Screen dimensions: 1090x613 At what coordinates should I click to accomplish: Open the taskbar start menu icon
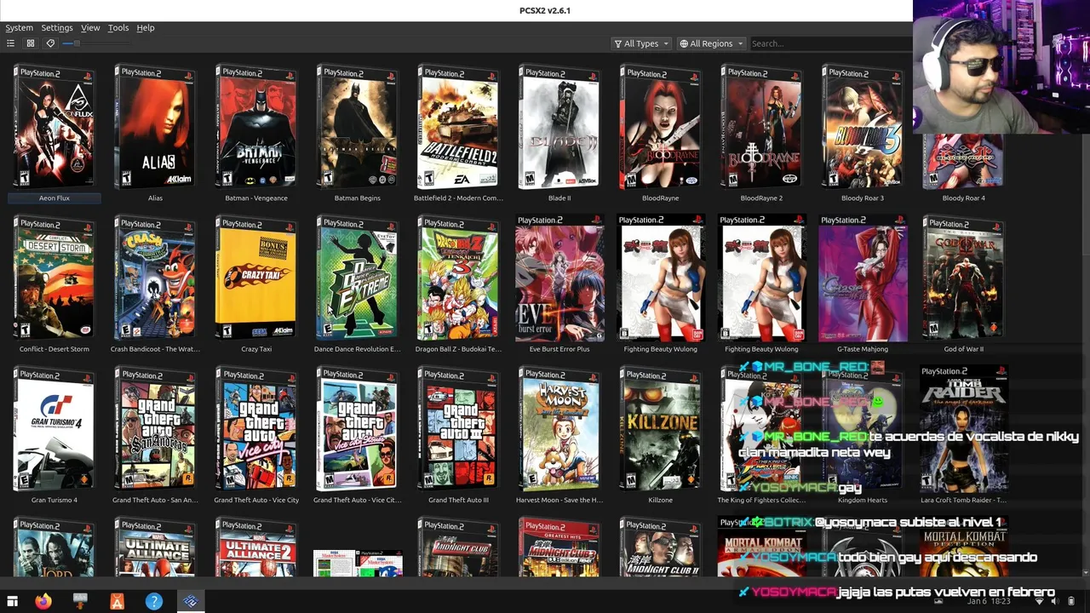coord(12,601)
